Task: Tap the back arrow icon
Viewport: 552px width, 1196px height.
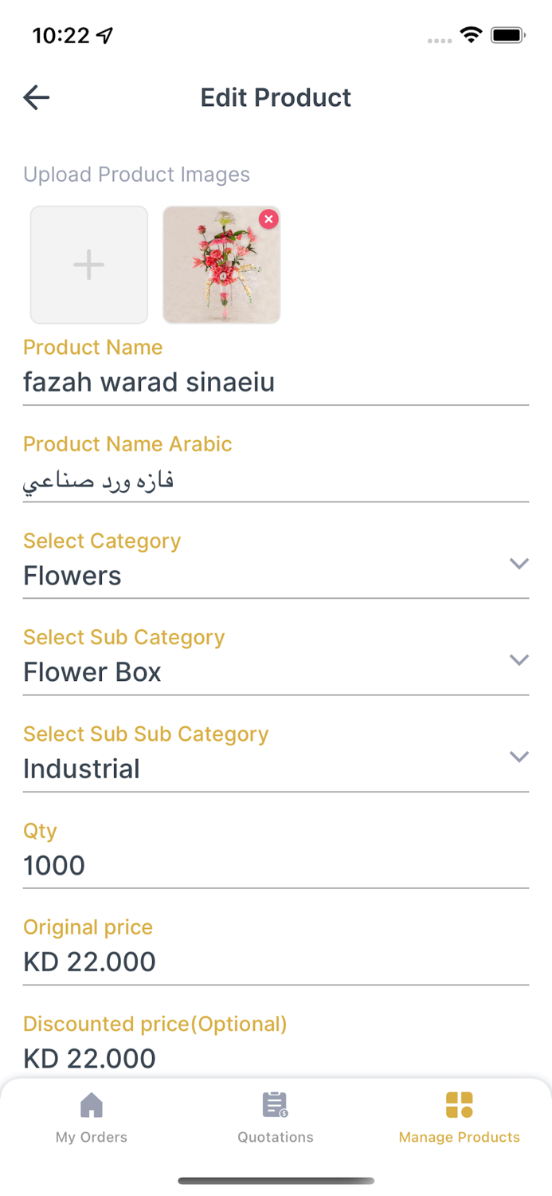Action: (37, 97)
